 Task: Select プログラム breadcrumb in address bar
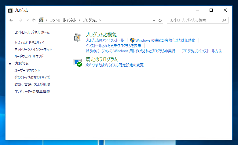(x=90, y=20)
